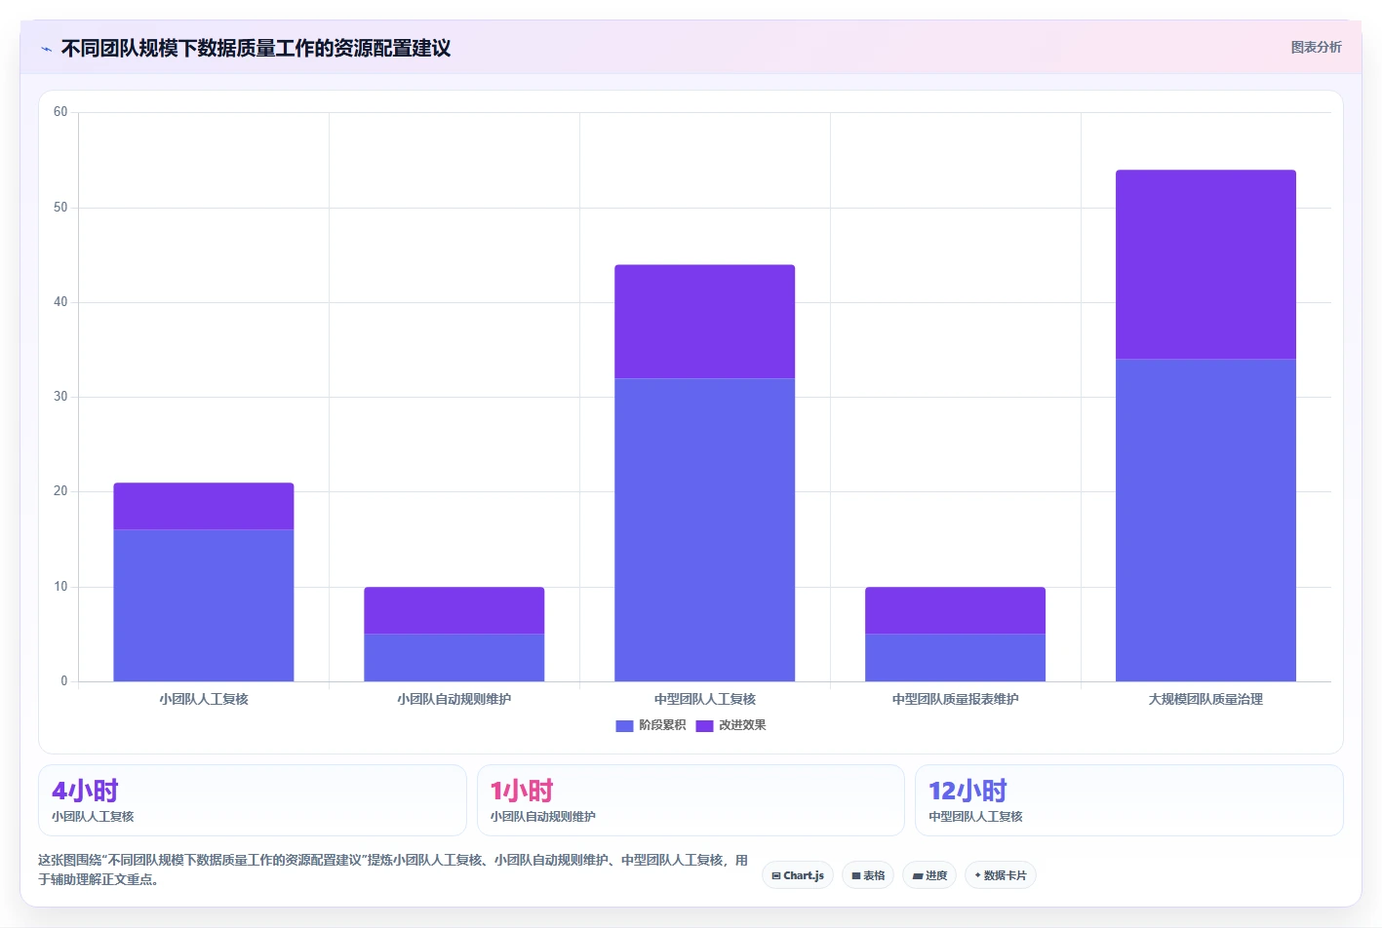Viewport: 1382px width, 928px height.
Task: Click the y-axis value 0
Action: (x=64, y=681)
